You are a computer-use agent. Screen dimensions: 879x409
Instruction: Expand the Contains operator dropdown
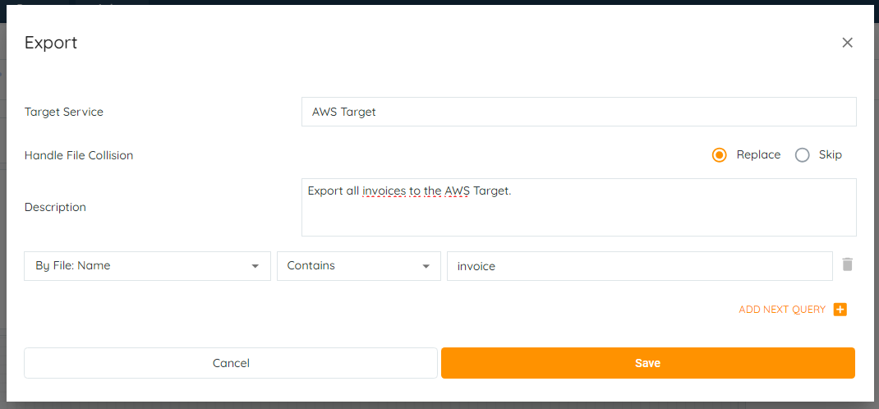(x=358, y=266)
